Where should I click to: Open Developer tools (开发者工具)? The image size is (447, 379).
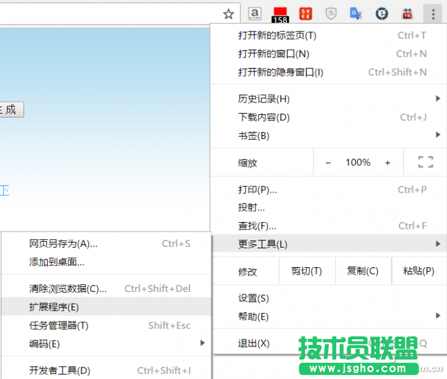[x=106, y=370]
